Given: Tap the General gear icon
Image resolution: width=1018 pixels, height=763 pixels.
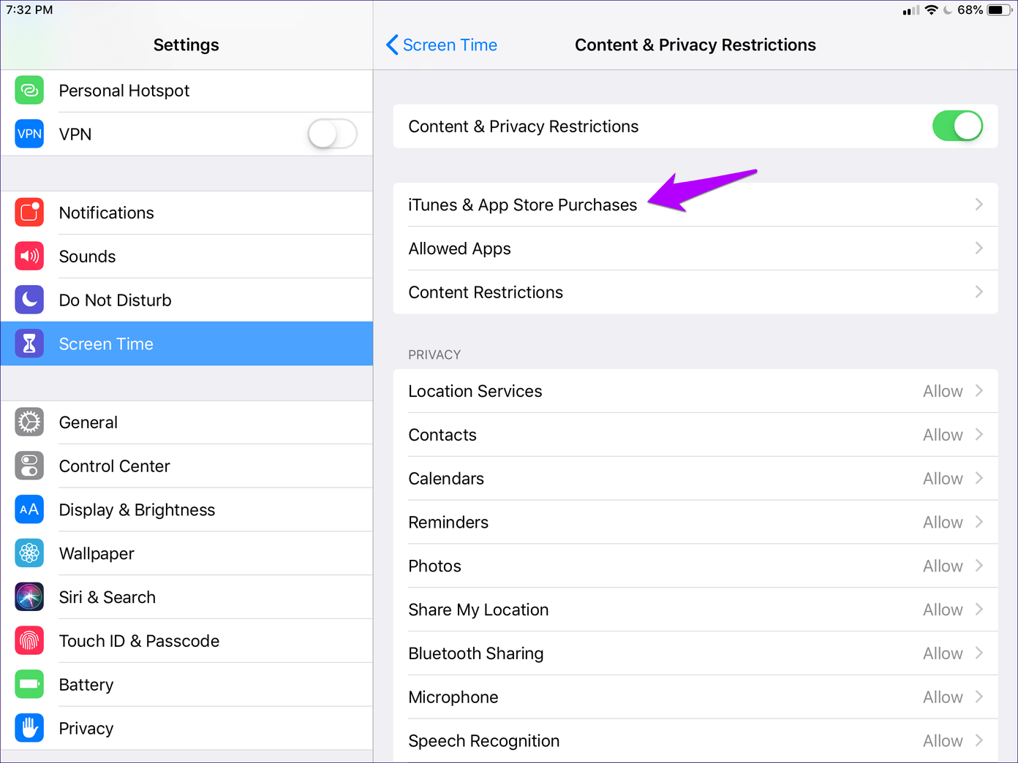Looking at the screenshot, I should [x=29, y=422].
